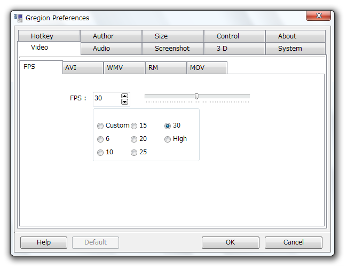Open the MOV sub-tab
Viewport: 347px width, 268px height.
(207, 68)
